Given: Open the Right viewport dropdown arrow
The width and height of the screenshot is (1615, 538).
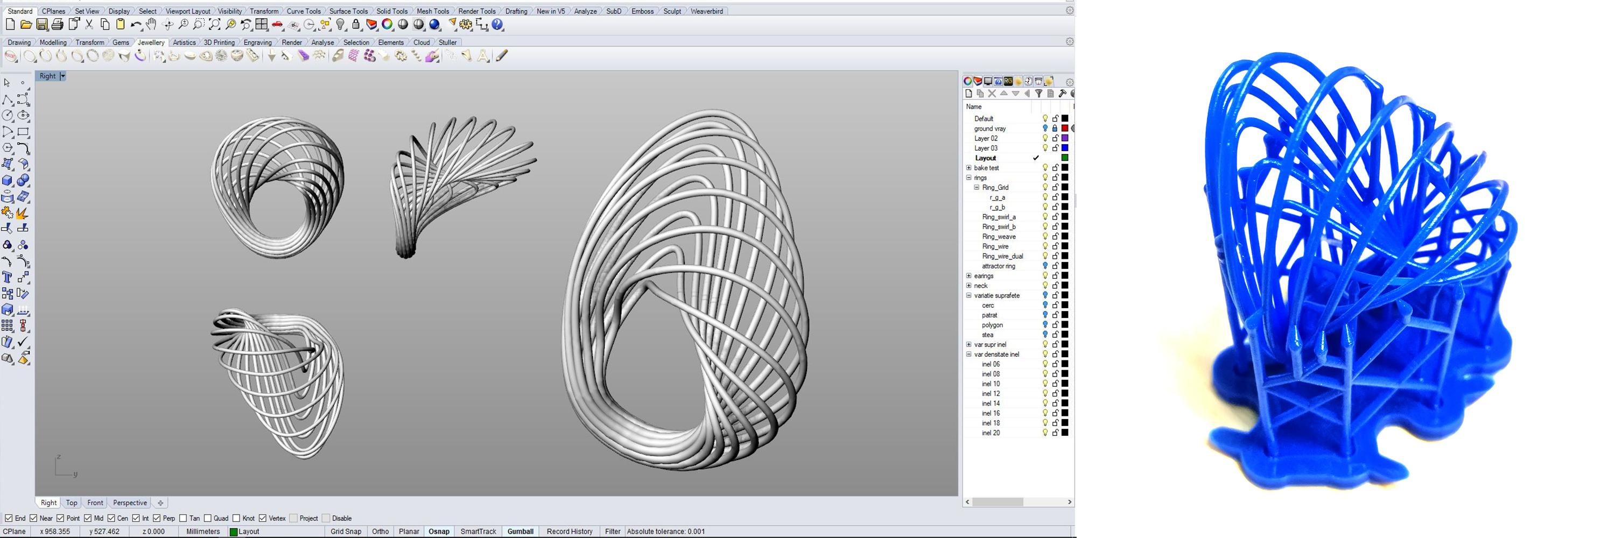Looking at the screenshot, I should pos(62,76).
